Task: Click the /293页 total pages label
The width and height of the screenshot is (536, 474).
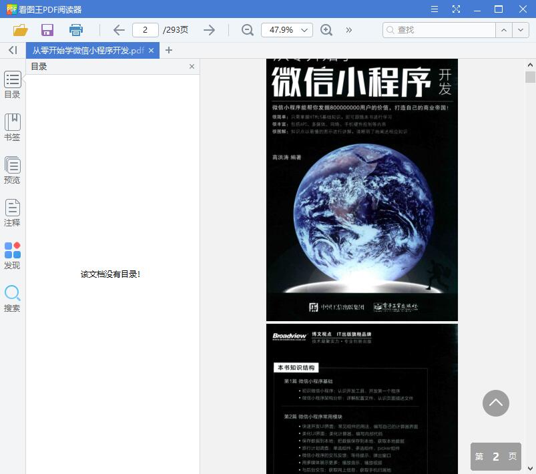Action: coord(176,30)
